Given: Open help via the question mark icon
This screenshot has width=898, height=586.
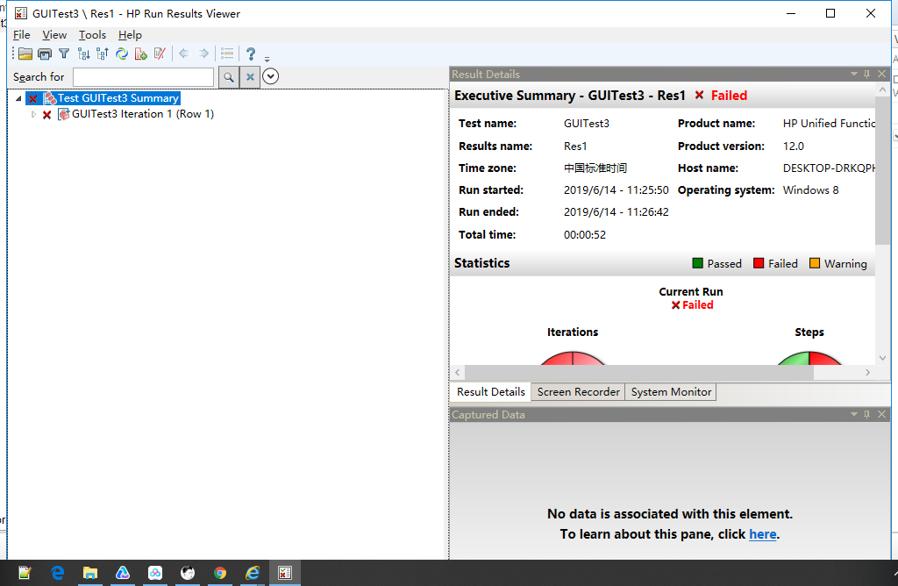Looking at the screenshot, I should pyautogui.click(x=250, y=54).
